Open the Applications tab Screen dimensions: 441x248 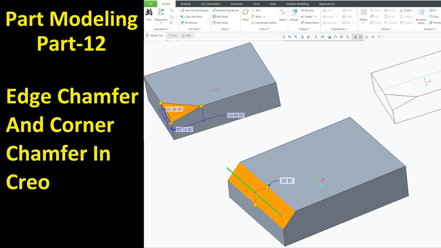[327, 4]
